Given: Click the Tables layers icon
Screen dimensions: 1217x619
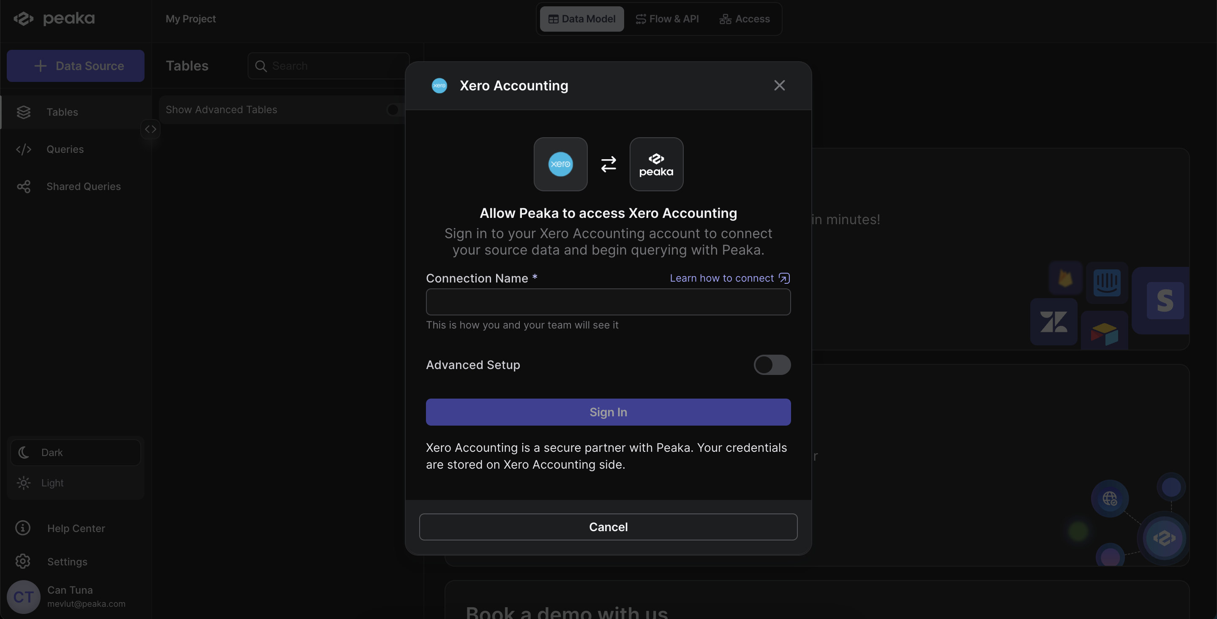Looking at the screenshot, I should tap(23, 112).
